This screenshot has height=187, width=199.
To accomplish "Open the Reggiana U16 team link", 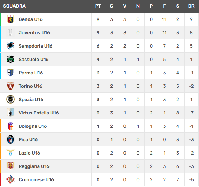I will point(34,166).
